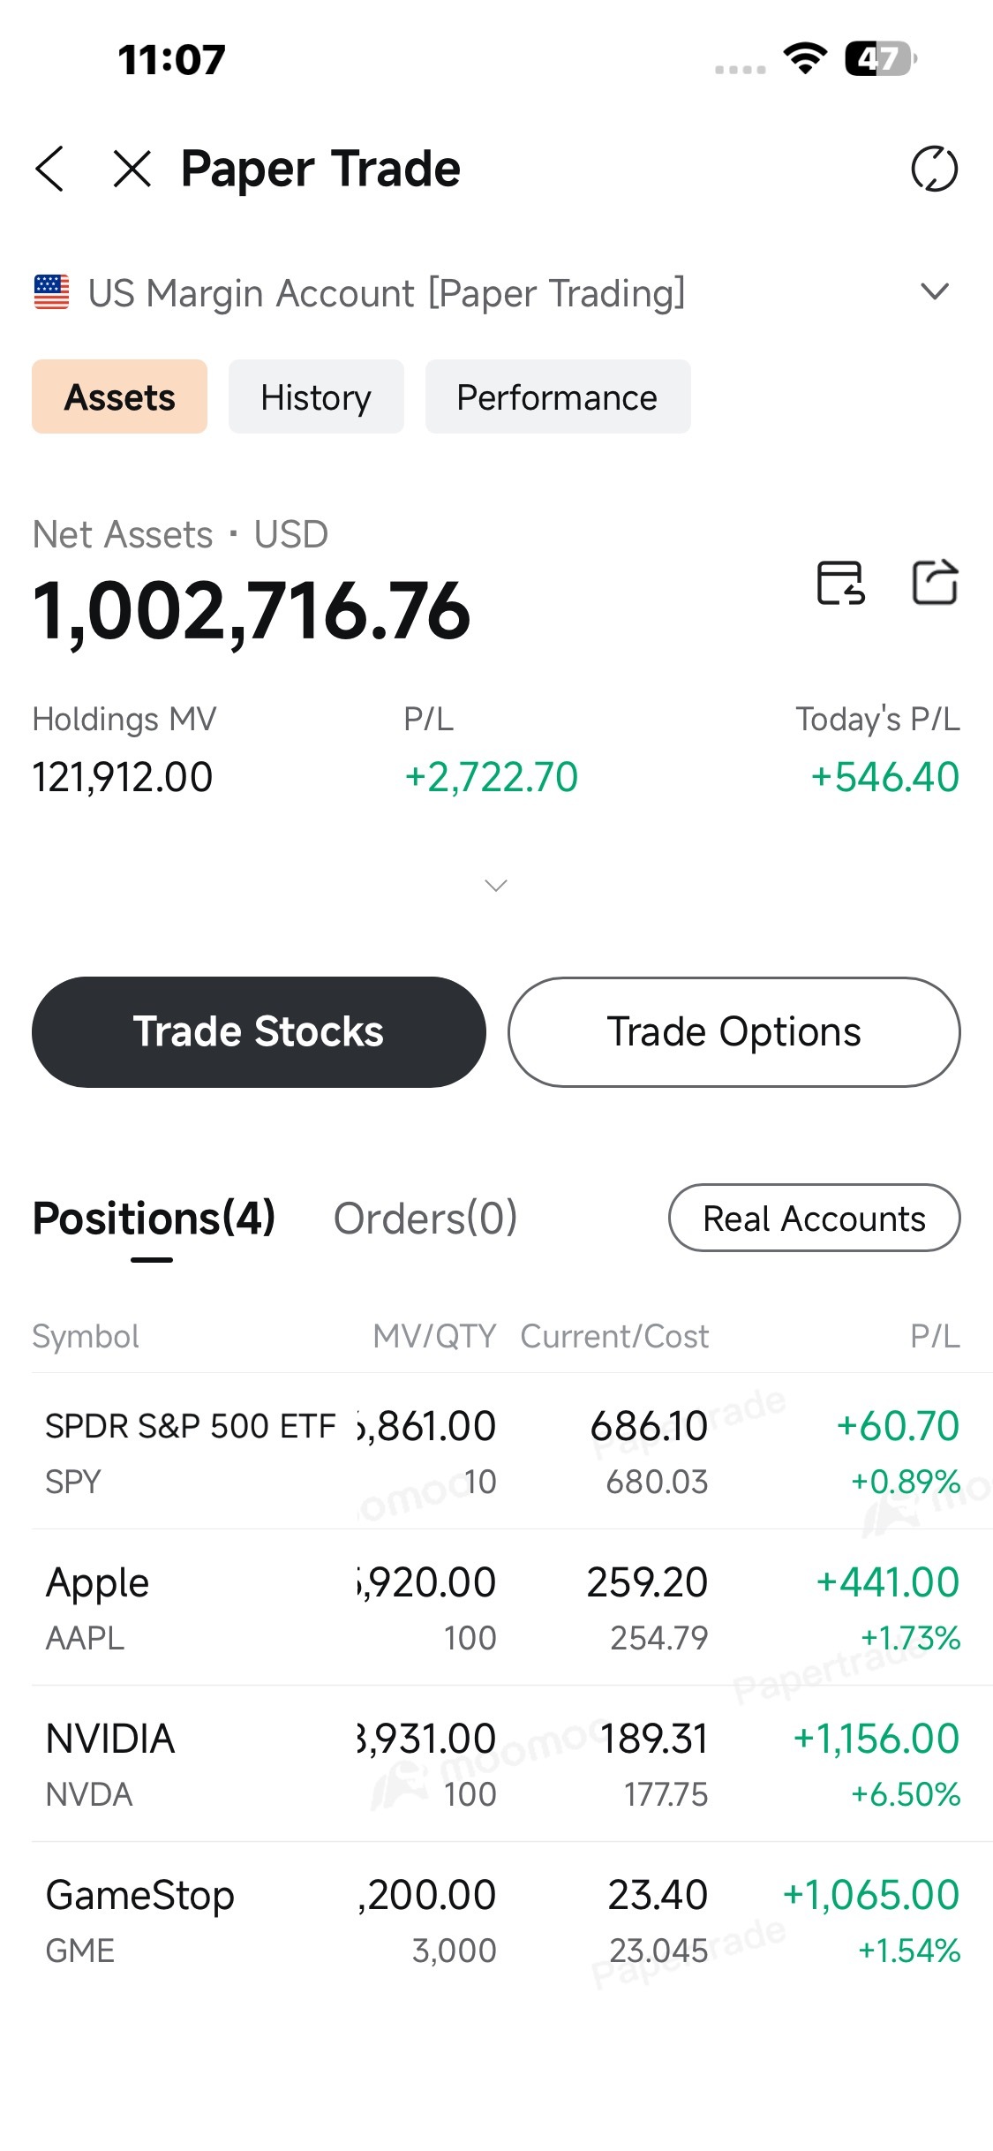Expand the US Margin Account dropdown
The image size is (993, 2151).
935,291
